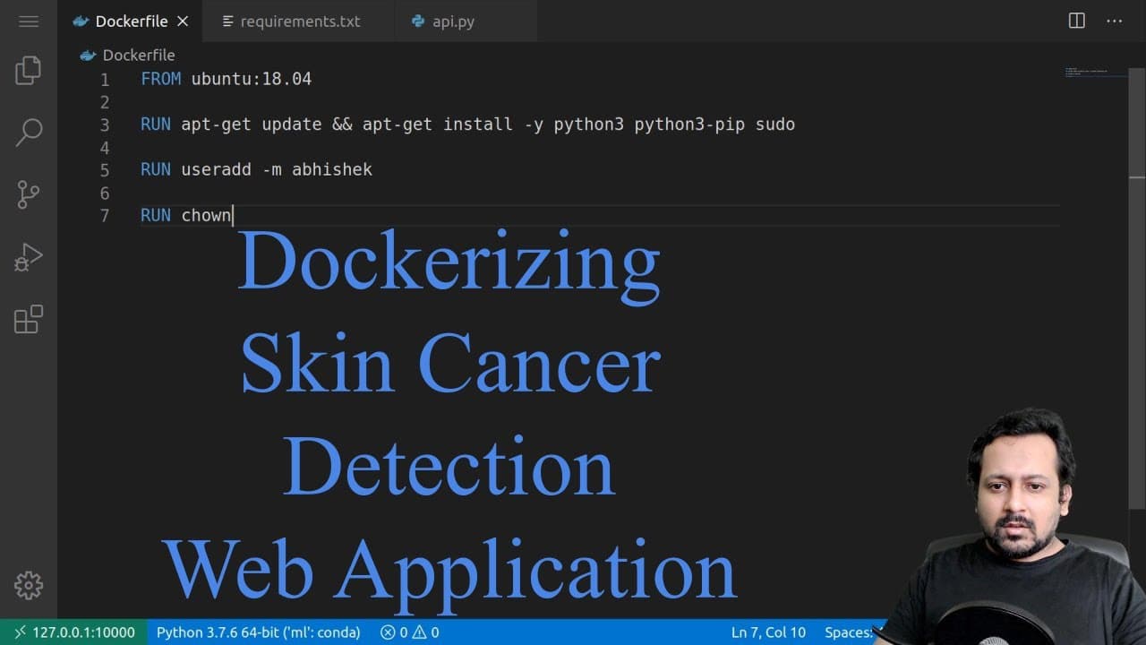Click 'python3-pip' in the apt-get line
The width and height of the screenshot is (1146, 645).
689,125
